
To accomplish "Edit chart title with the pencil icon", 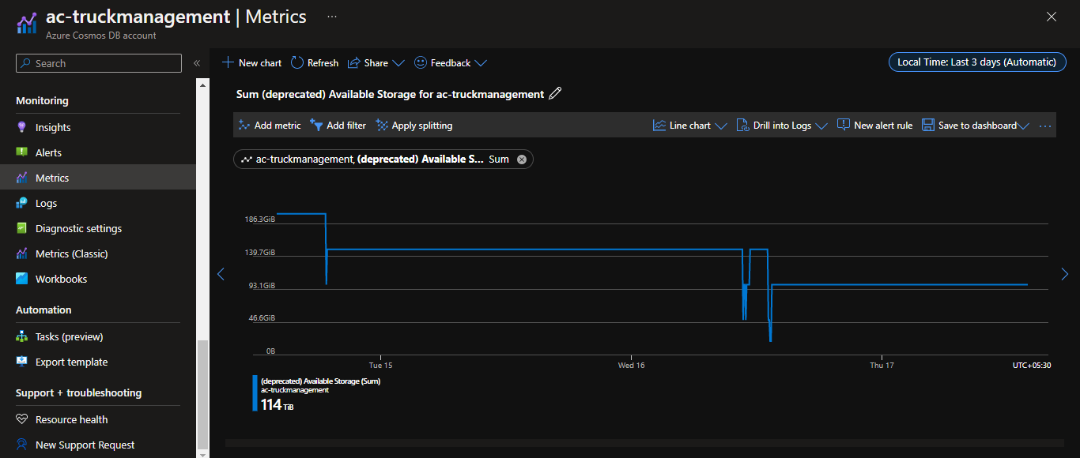I will point(555,94).
